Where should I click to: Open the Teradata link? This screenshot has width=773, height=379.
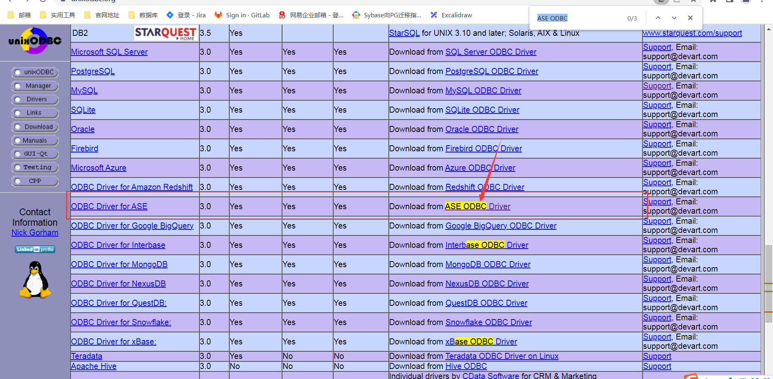87,356
